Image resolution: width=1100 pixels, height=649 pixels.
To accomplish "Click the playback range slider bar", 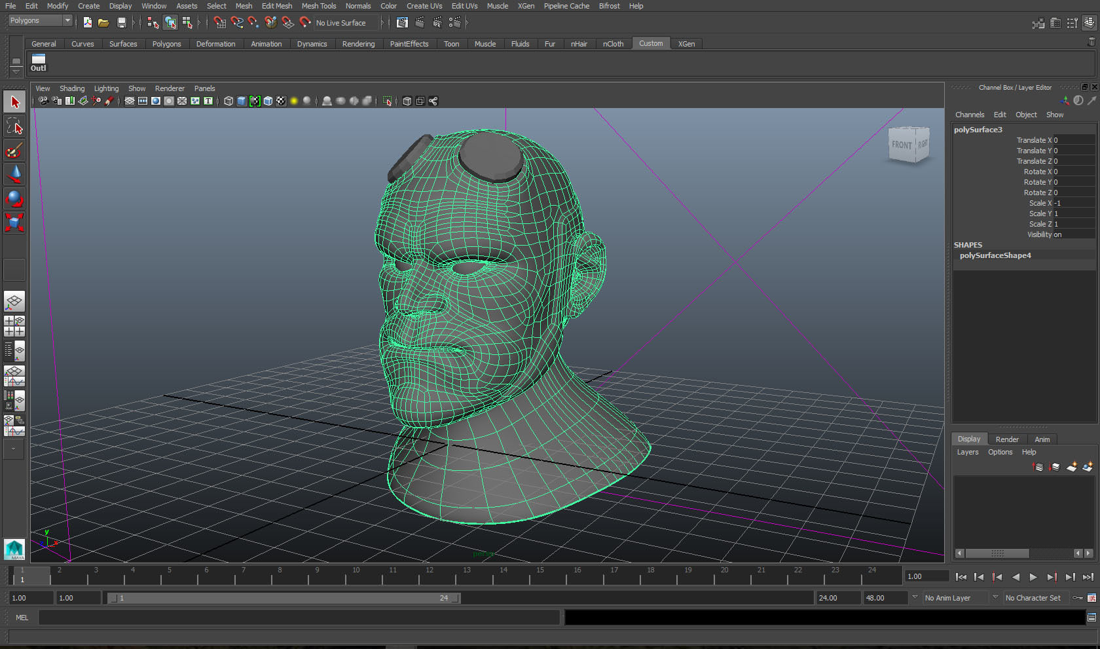I will click(284, 598).
